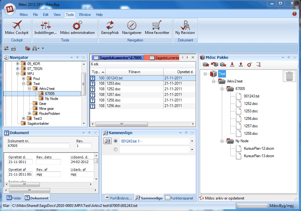Viewport: 301px width, 211px height.
Task: Sort by the Filnavn column header
Action: [134, 72]
